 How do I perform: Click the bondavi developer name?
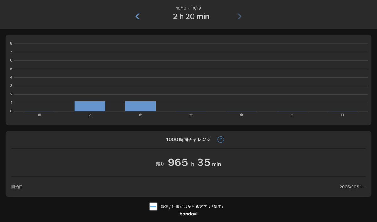[188, 214]
